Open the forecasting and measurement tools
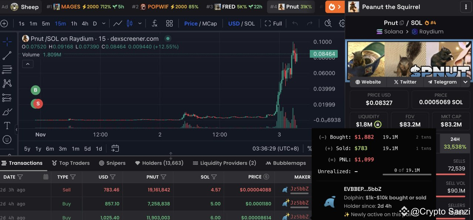The height and width of the screenshot is (220, 473). click(7, 98)
